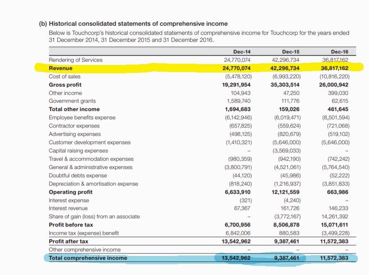Screen dimensions: 369x275
Task: Select Other income value 399,030
Action: pyautogui.click(x=338, y=93)
